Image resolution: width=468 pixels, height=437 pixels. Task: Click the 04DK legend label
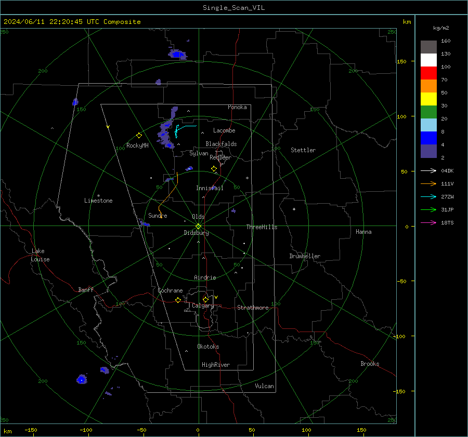(447, 170)
